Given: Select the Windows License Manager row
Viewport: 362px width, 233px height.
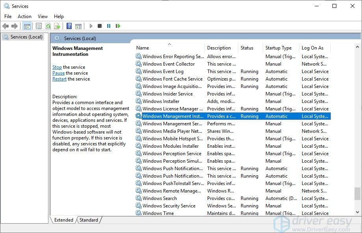Looking at the screenshot, I should (x=233, y=109).
